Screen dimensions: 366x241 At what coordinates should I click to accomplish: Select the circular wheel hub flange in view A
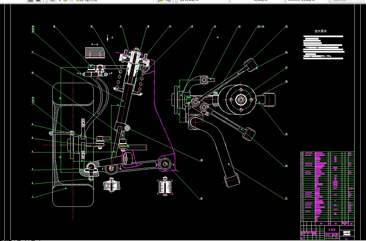[x=241, y=100]
